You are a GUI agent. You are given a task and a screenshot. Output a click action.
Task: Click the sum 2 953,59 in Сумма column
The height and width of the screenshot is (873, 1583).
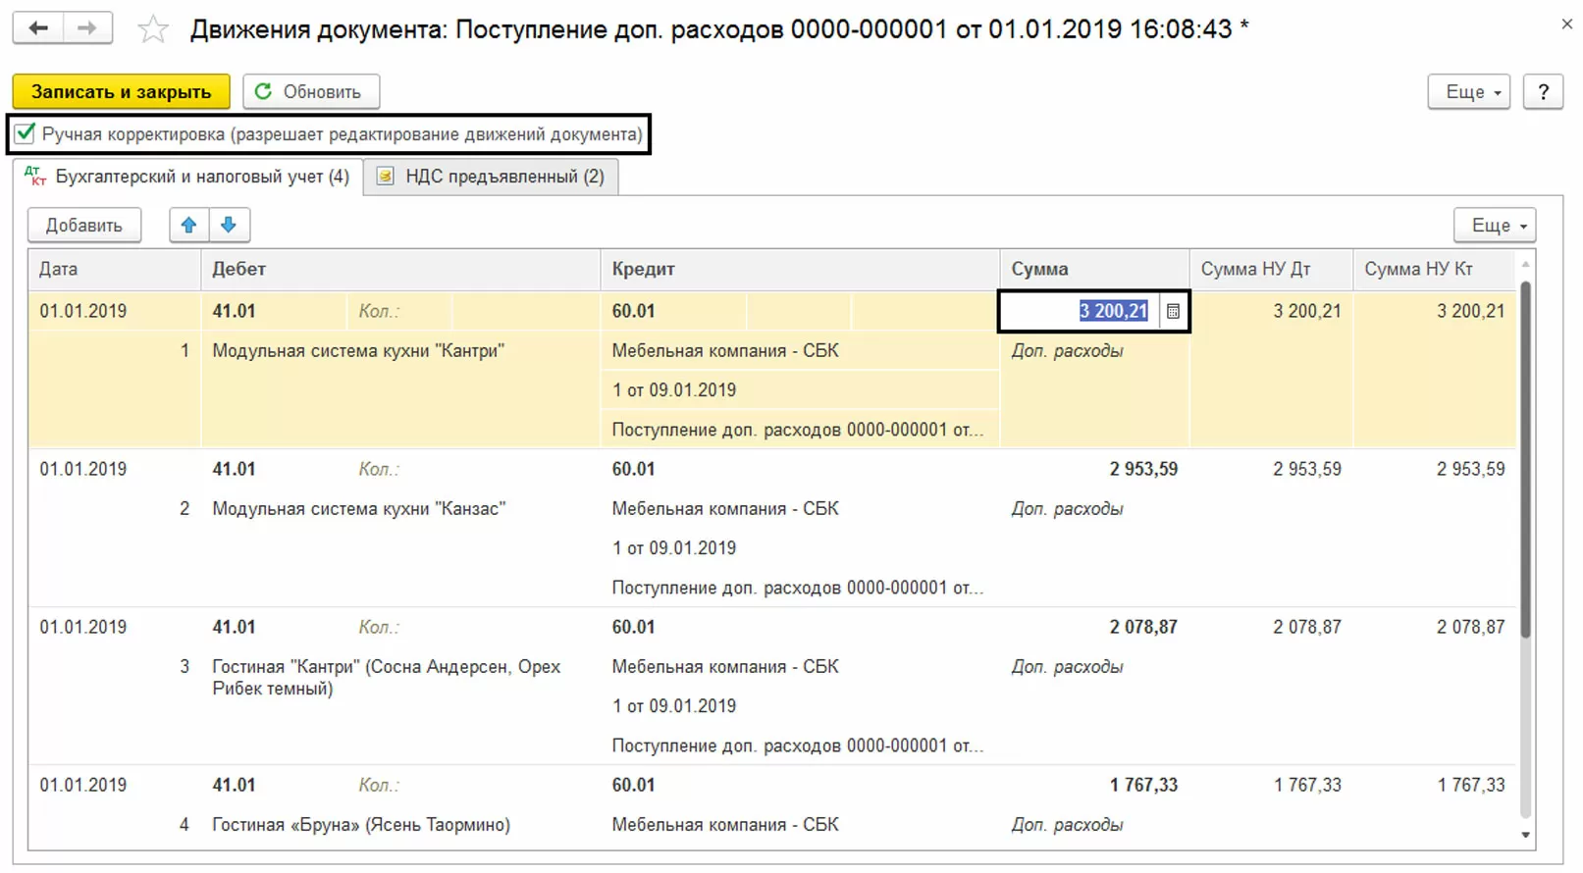1143,469
